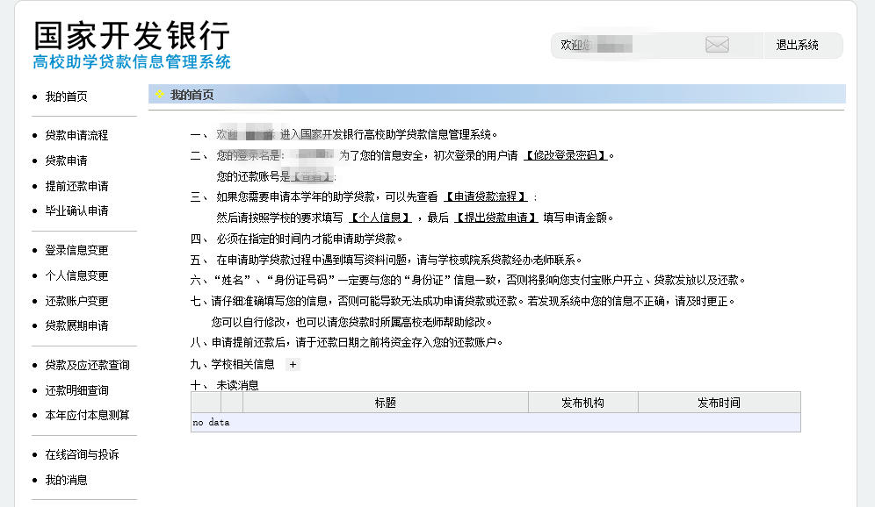Click the 十、未读消息 heading
Screen dimensions: 875x507
click(x=224, y=385)
